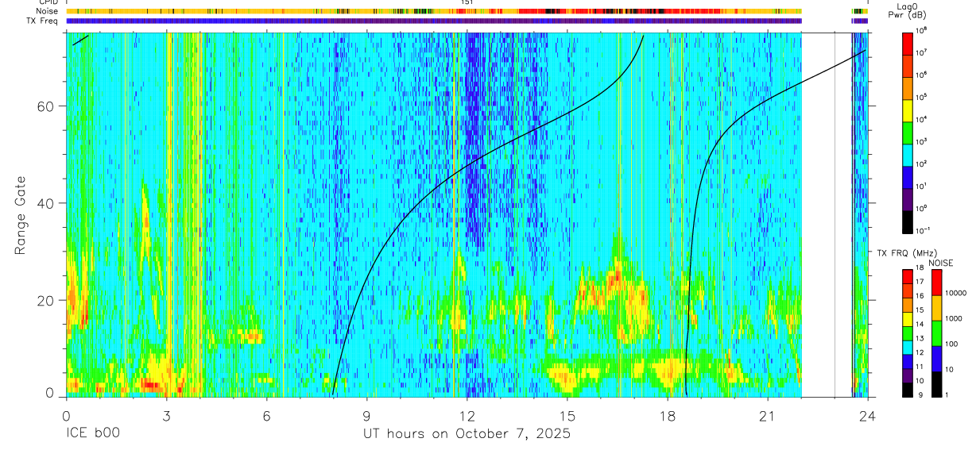Select the yellow 14-15 MHz TX FRQ swatch
976x450 pixels.
click(907, 319)
